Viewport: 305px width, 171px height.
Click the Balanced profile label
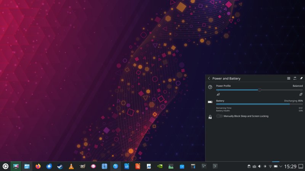298,86
